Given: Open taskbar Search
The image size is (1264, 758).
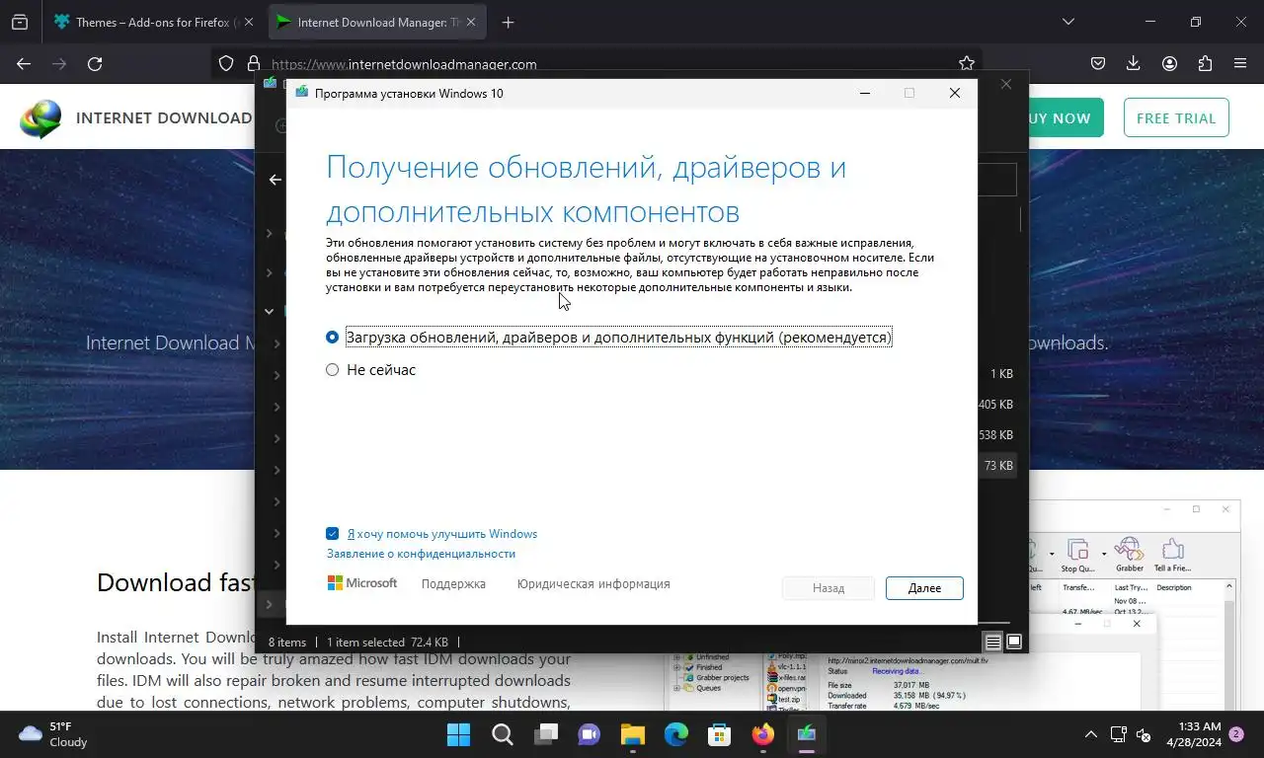Looking at the screenshot, I should coord(502,734).
